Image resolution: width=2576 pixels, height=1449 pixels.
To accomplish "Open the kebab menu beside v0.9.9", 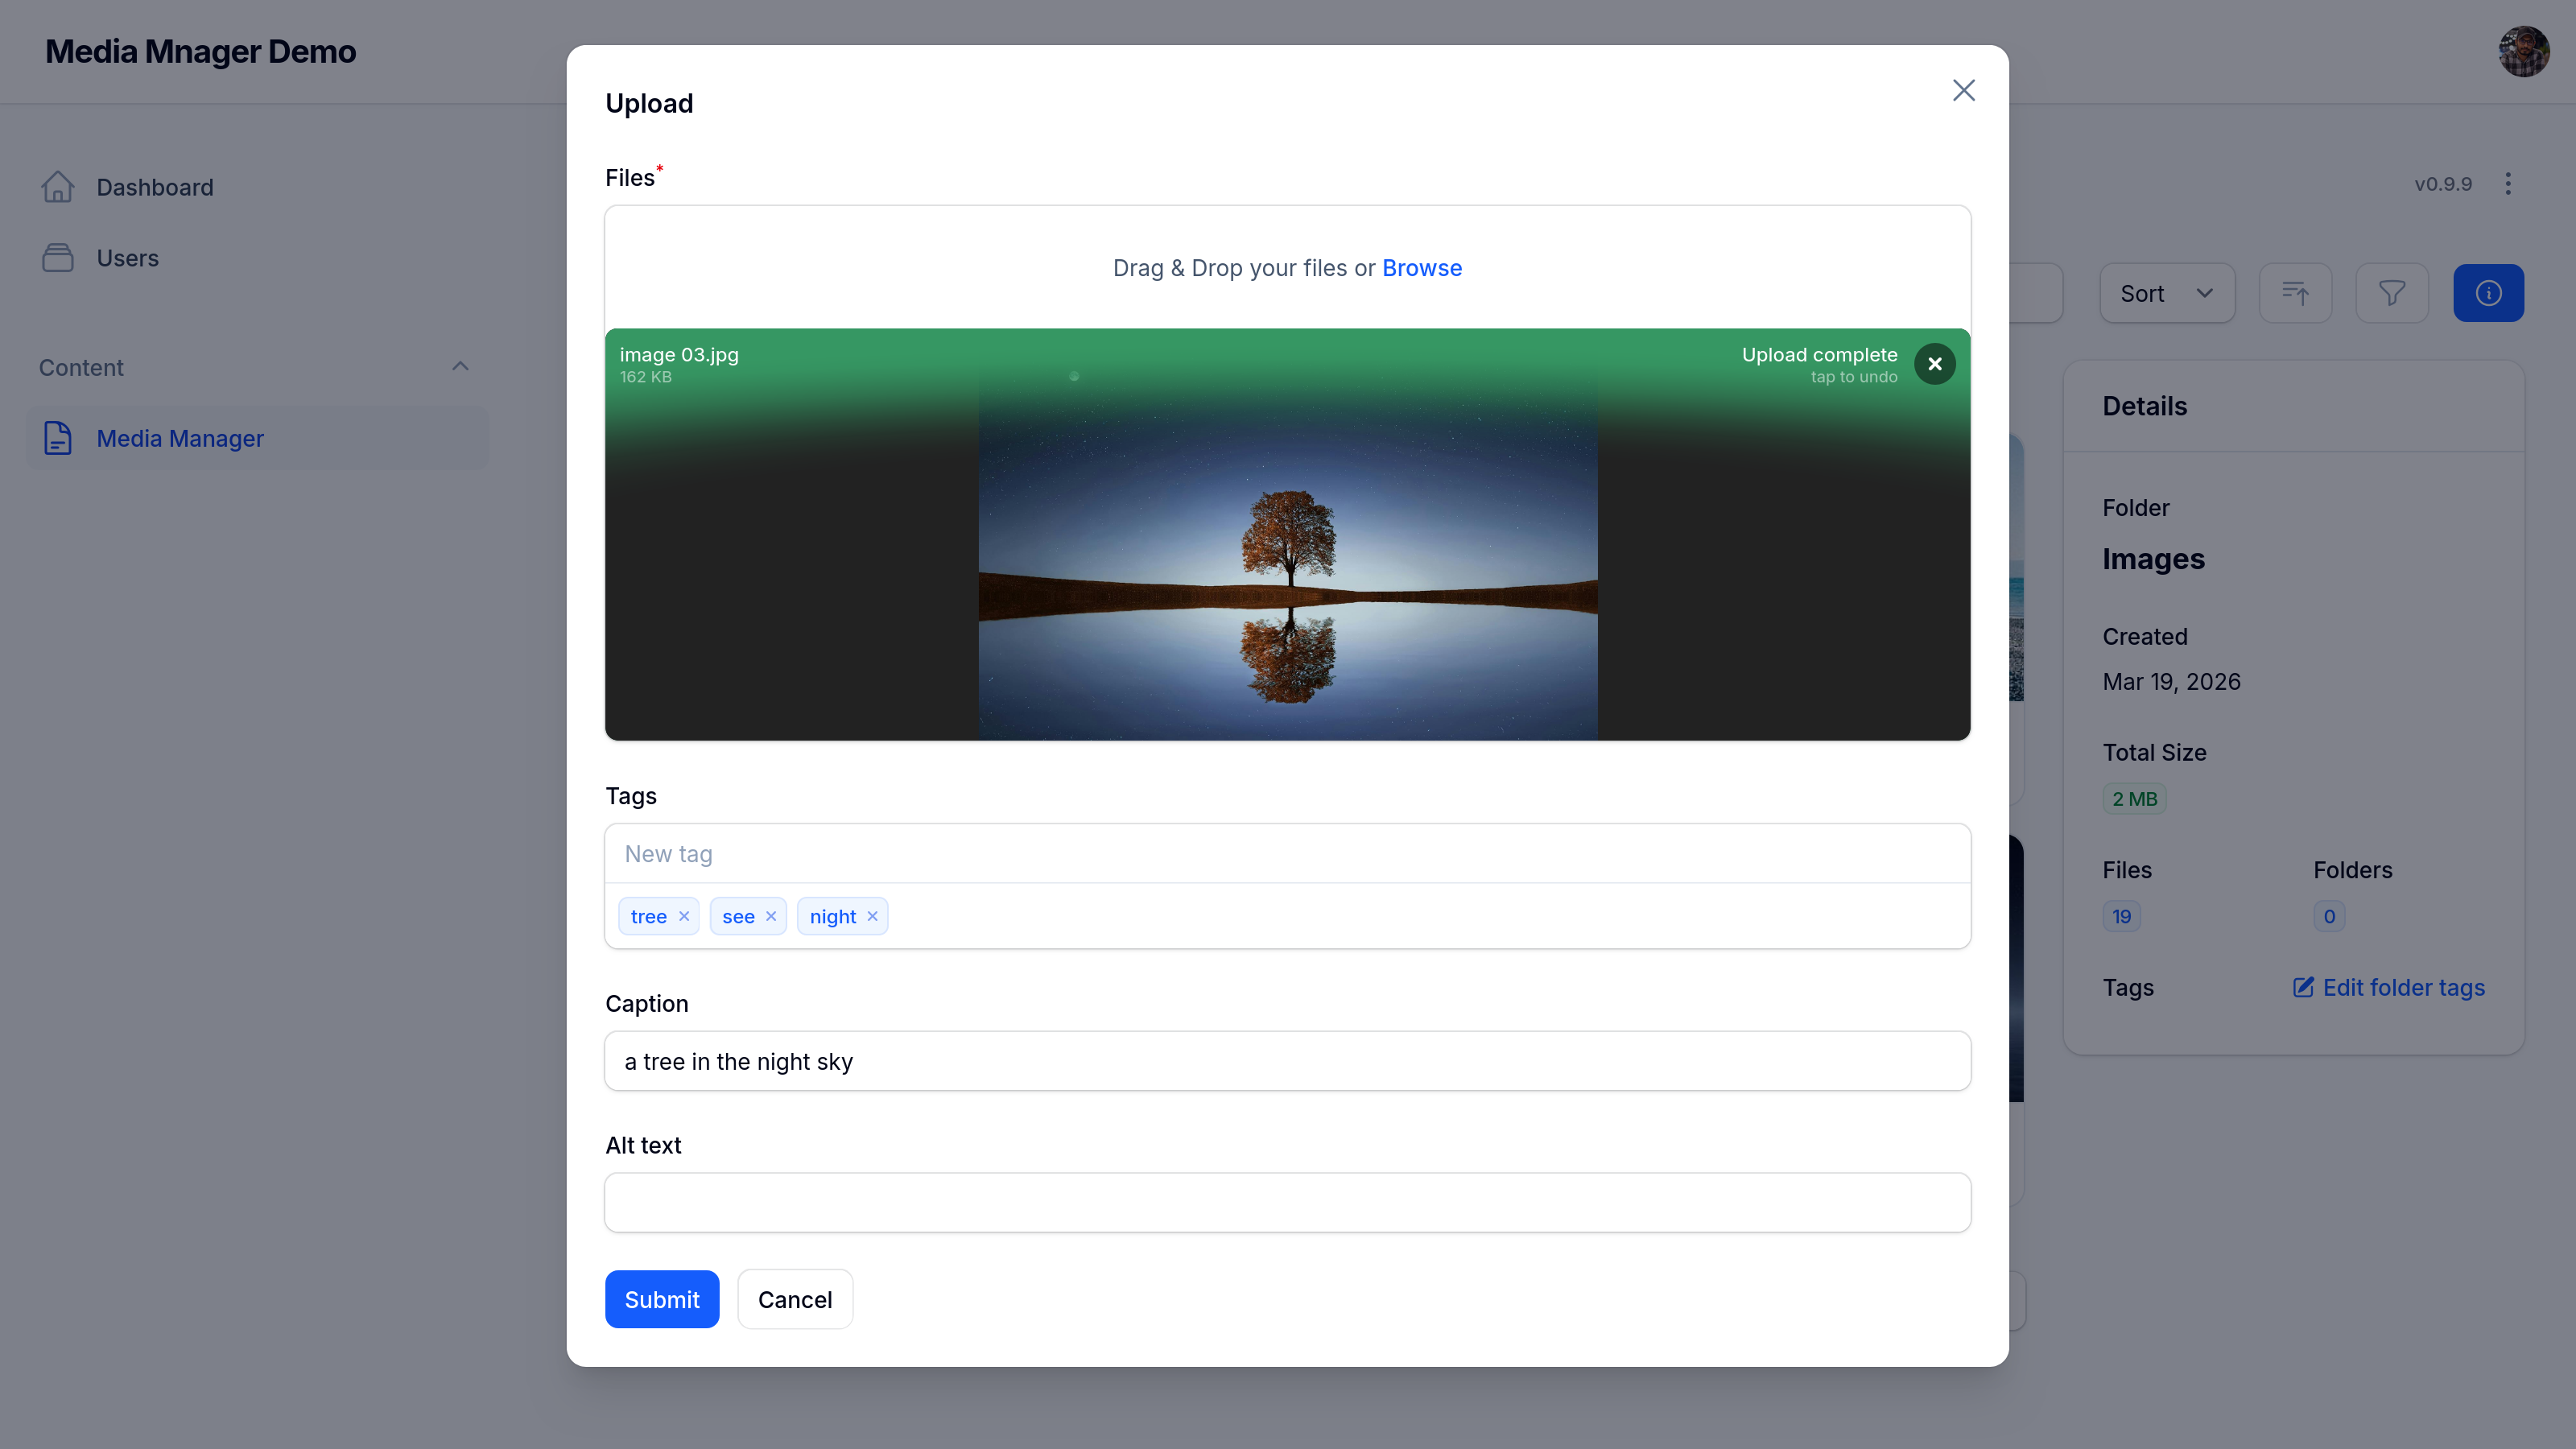I will click(x=2509, y=184).
